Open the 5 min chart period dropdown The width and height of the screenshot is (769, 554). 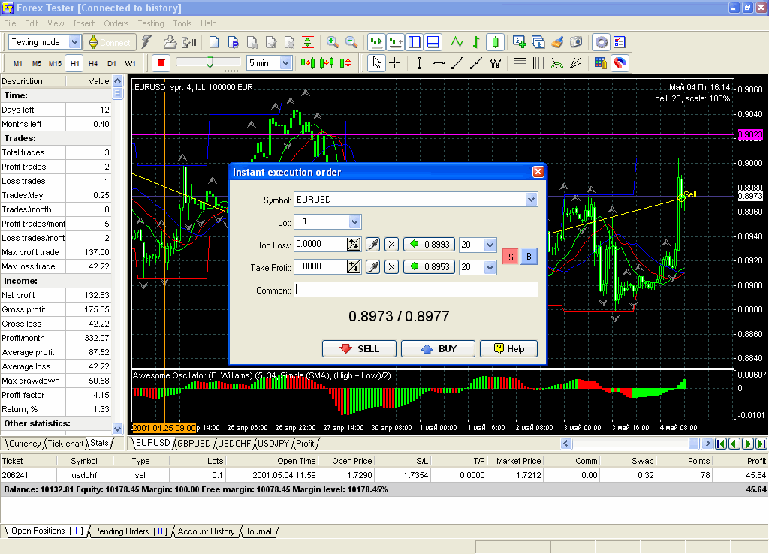click(287, 63)
